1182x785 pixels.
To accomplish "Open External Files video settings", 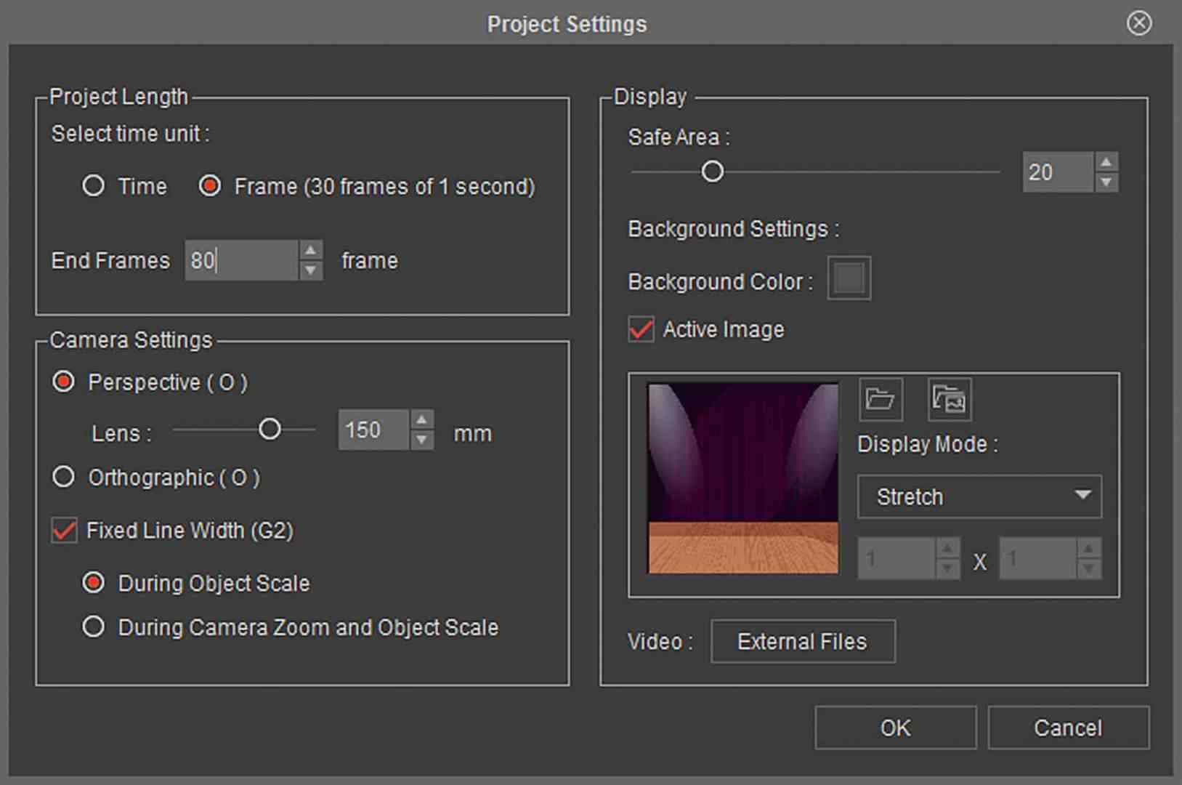I will click(x=802, y=641).
